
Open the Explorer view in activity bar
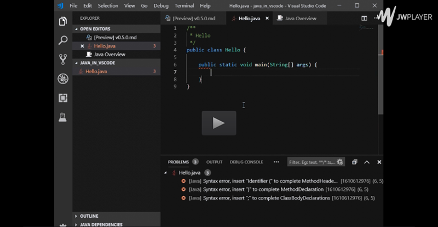pyautogui.click(x=63, y=21)
